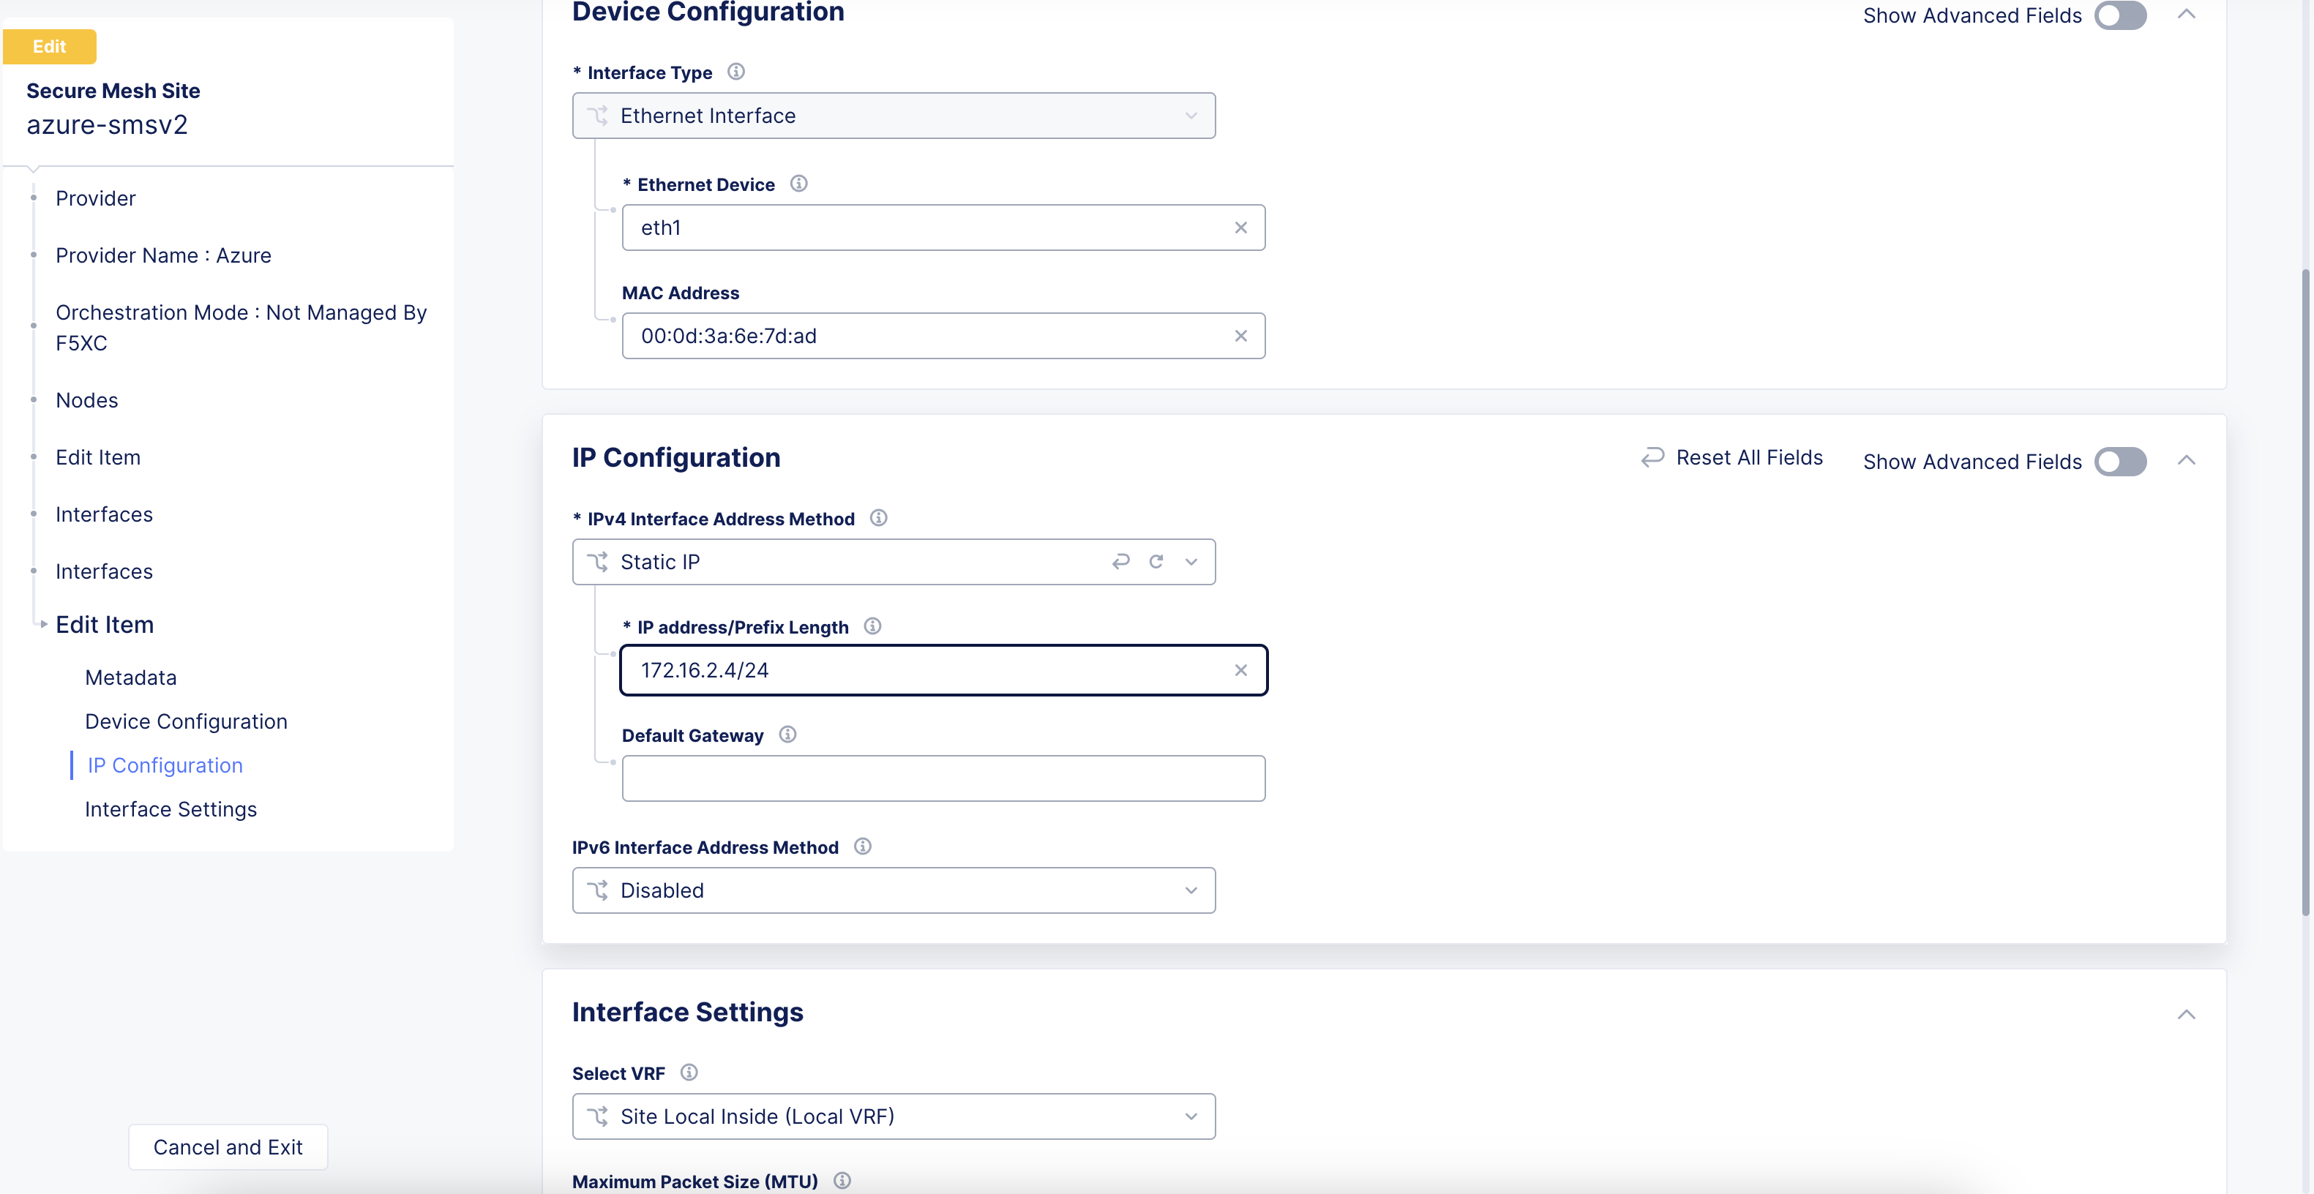2314x1194 pixels.
Task: Click the Ethernet Device info icon
Action: point(798,183)
